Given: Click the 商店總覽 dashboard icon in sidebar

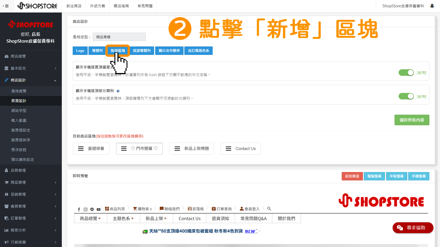Looking at the screenshot, I should pos(7,57).
